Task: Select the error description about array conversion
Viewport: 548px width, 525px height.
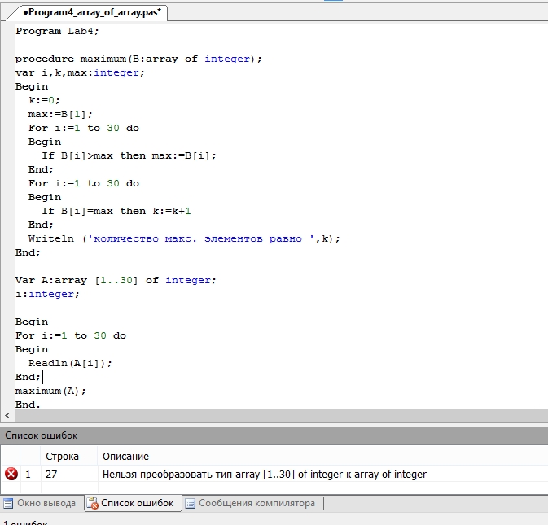Action: point(265,475)
